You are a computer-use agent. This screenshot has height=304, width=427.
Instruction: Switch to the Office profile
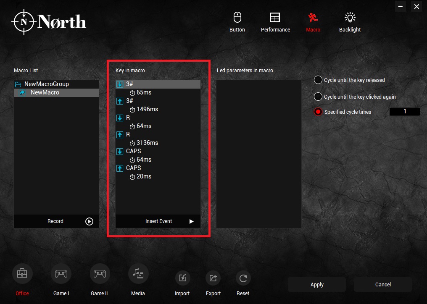(22, 280)
